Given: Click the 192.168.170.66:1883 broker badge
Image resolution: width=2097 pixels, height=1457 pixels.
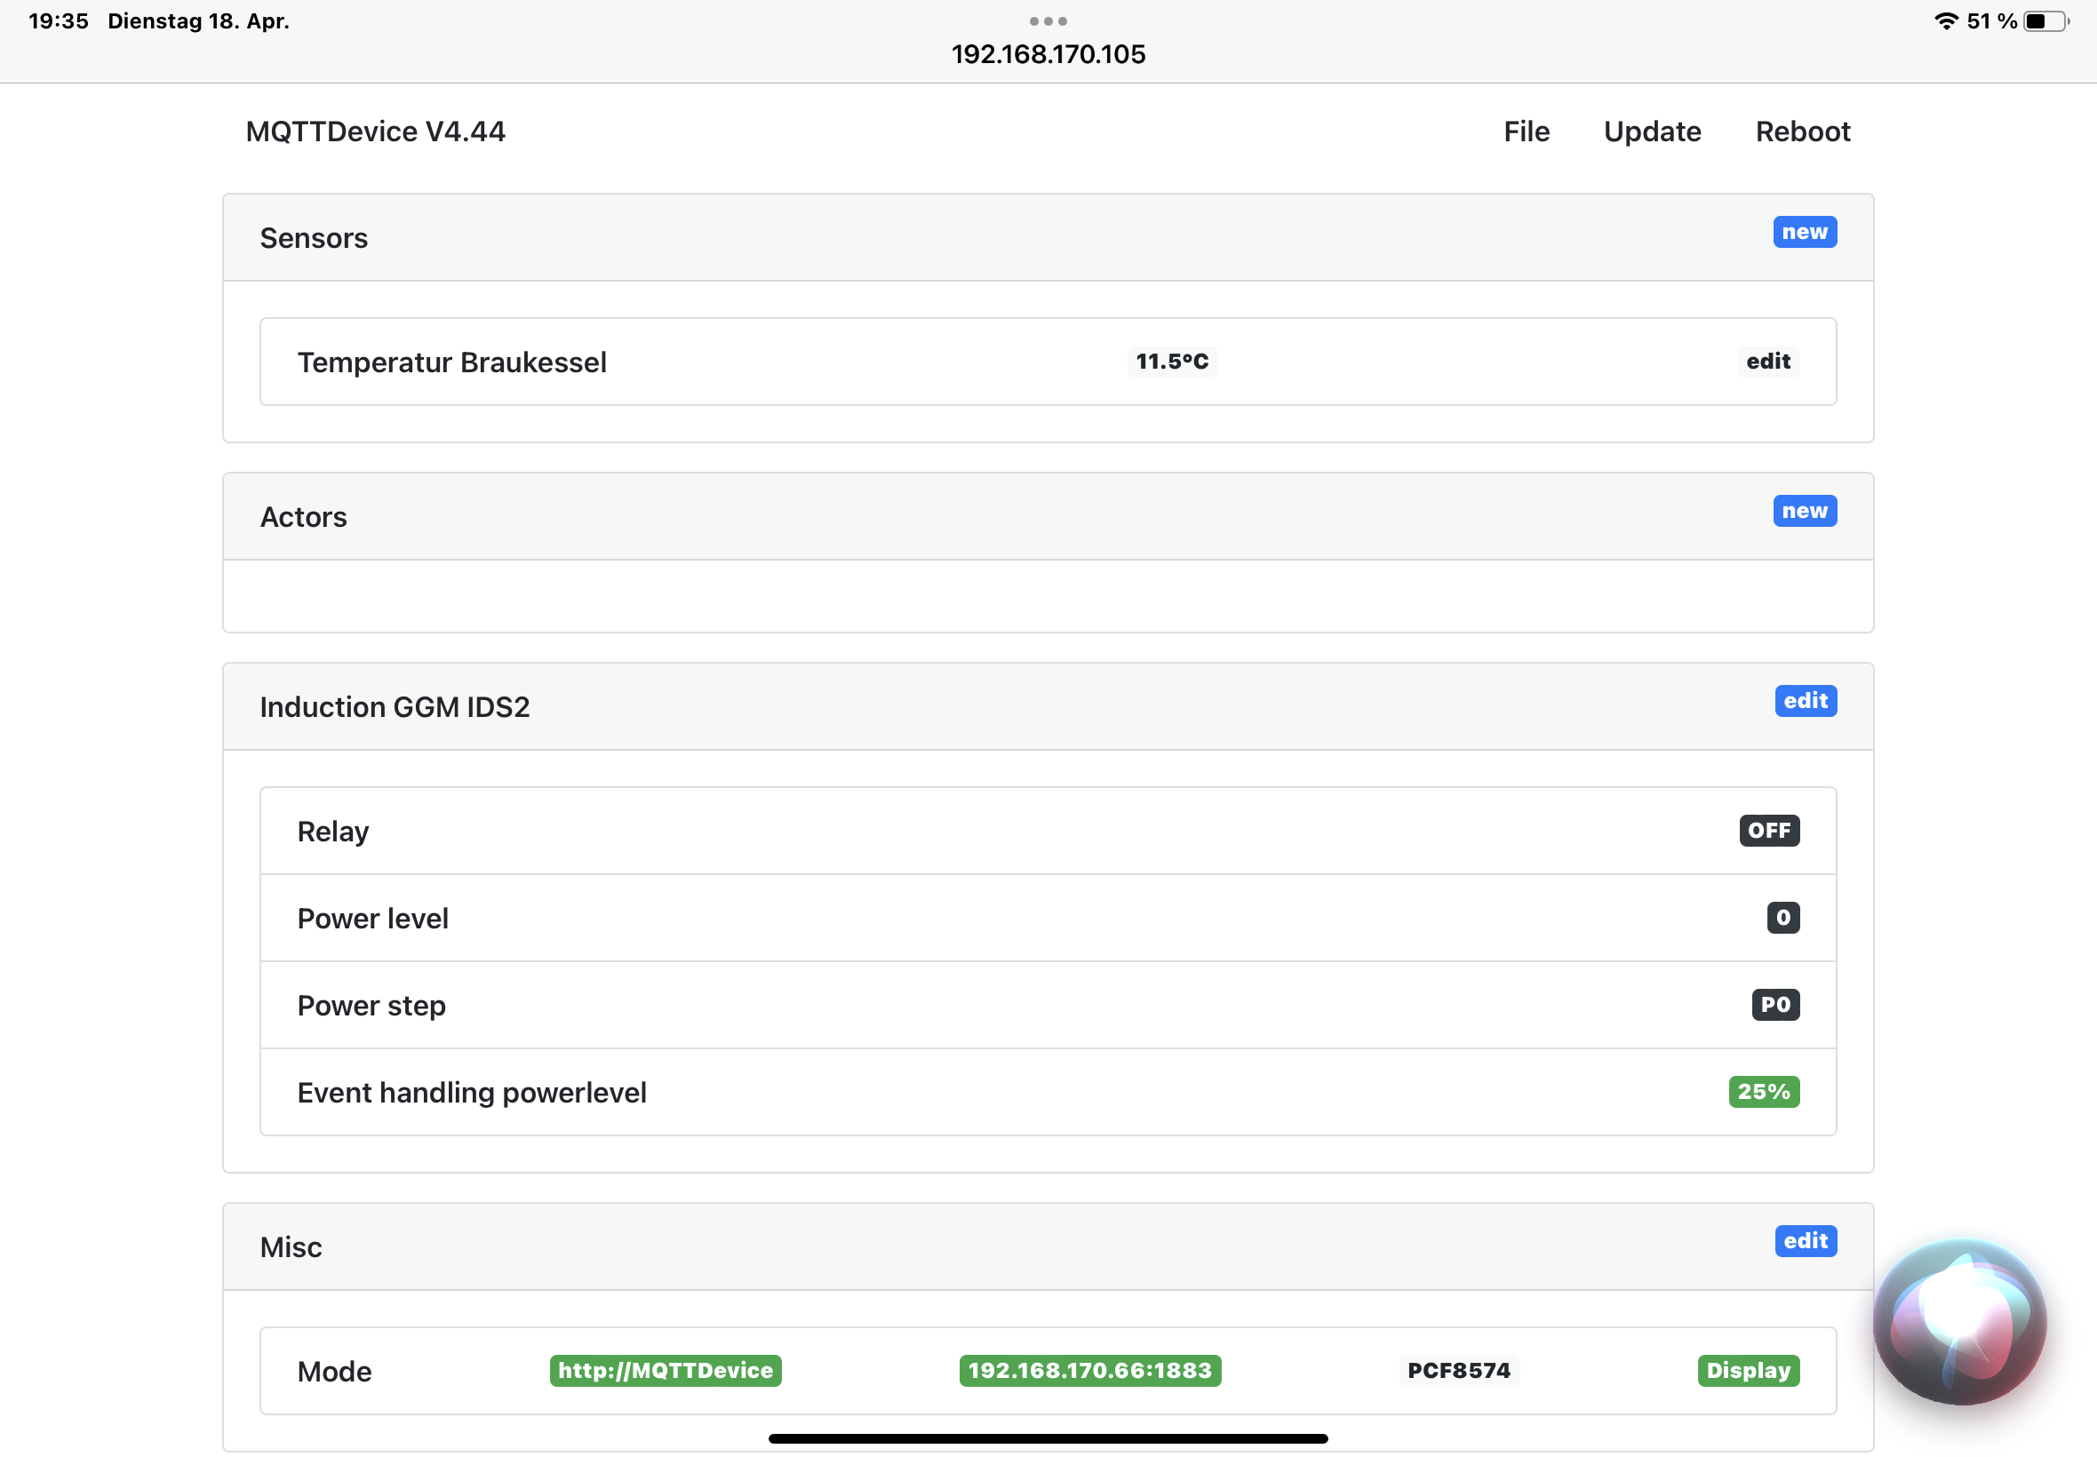Looking at the screenshot, I should click(x=1089, y=1370).
